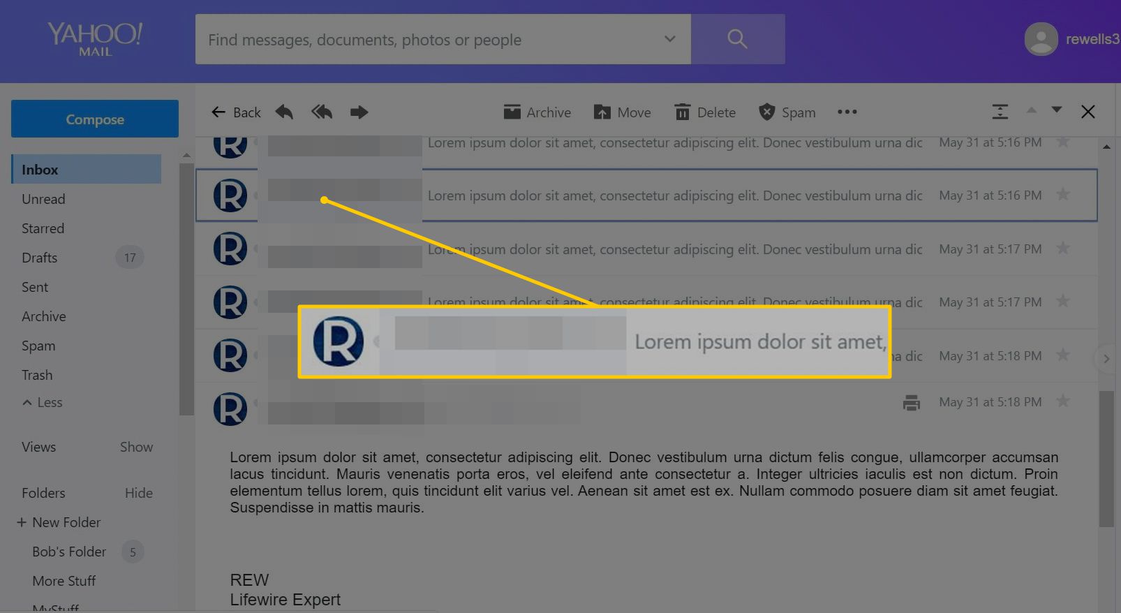Star the first 5:17 PM message

[1063, 248]
